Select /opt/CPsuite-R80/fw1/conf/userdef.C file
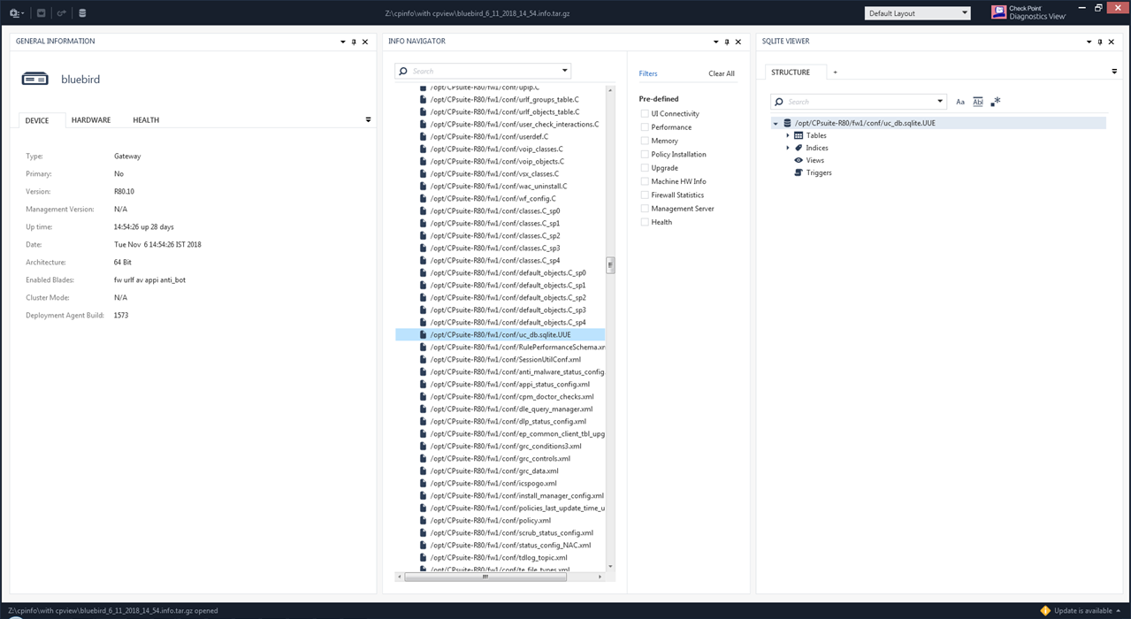This screenshot has height=619, width=1131. [489, 137]
